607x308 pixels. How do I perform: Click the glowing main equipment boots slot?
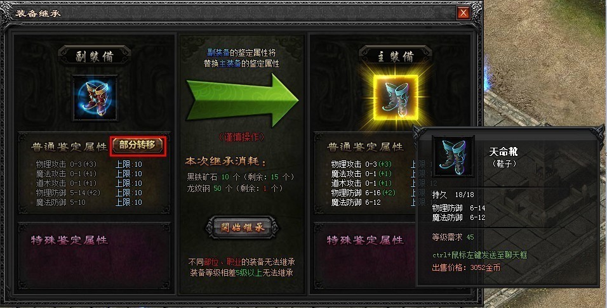(396, 98)
